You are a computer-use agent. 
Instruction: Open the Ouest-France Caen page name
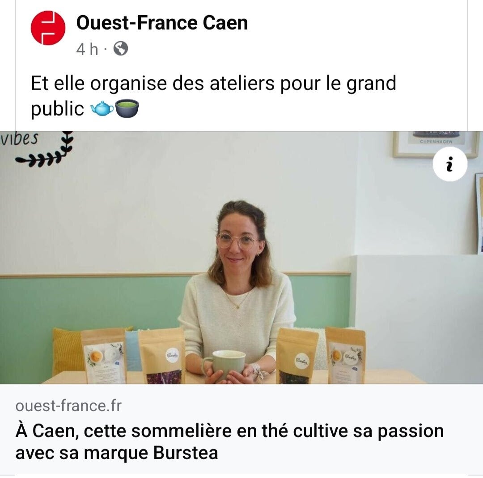pos(162,23)
